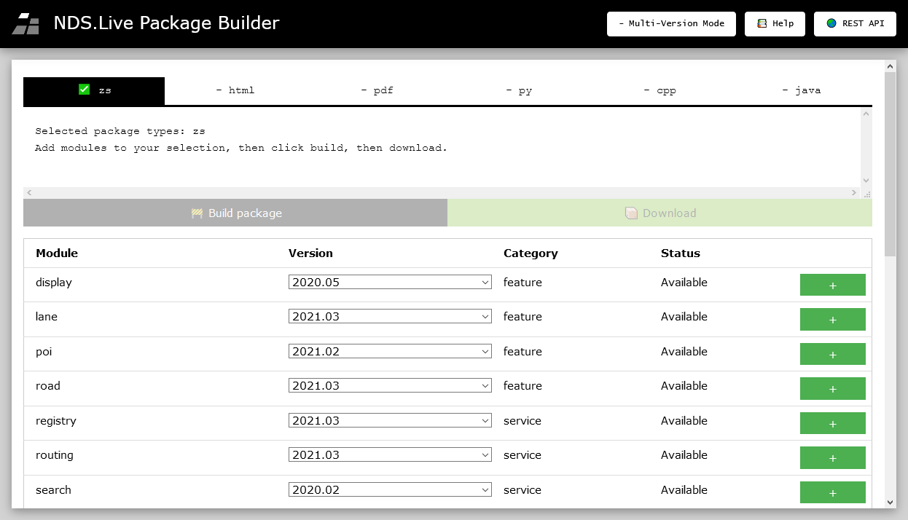The width and height of the screenshot is (908, 520).
Task: Open the REST API link
Action: [x=855, y=23]
